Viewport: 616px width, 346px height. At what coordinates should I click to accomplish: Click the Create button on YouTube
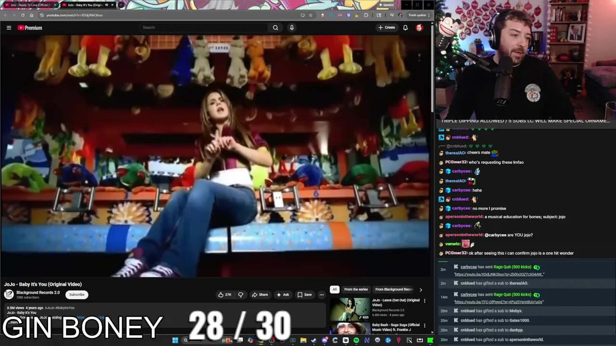(386, 27)
